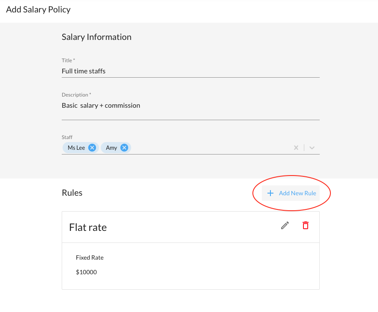Remove Ms Lee from the staff list
Image resolution: width=378 pixels, height=312 pixels.
tap(92, 148)
